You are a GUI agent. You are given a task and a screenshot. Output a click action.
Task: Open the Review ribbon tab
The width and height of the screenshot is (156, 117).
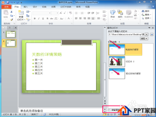pos(78,7)
